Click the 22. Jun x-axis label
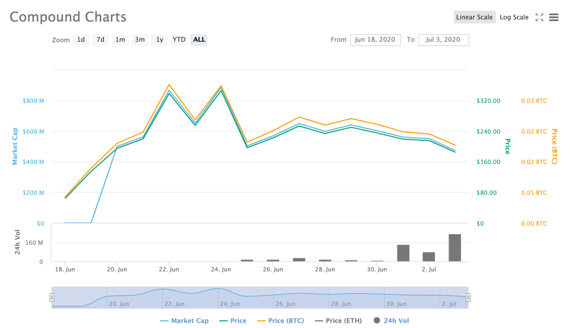 pos(169,269)
